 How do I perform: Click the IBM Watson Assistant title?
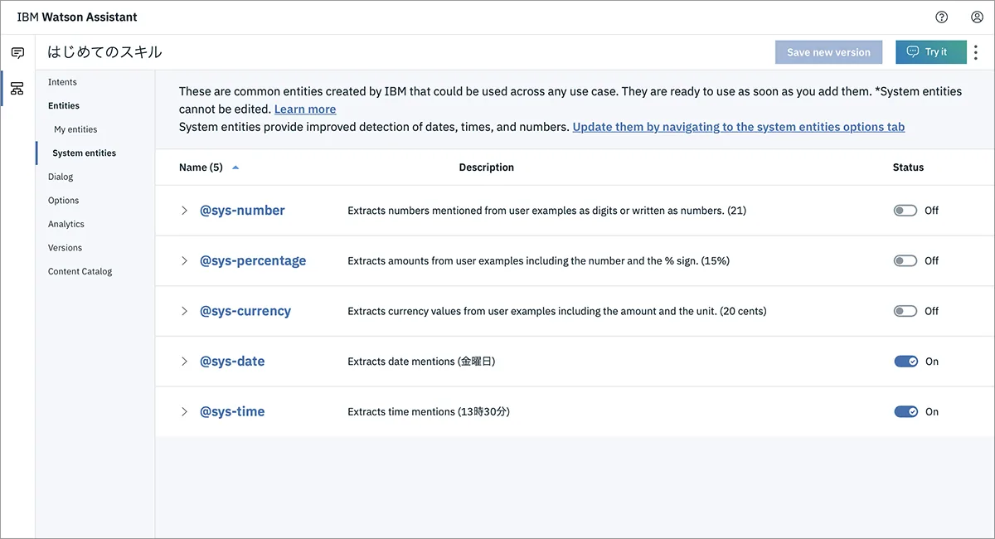[x=77, y=17]
